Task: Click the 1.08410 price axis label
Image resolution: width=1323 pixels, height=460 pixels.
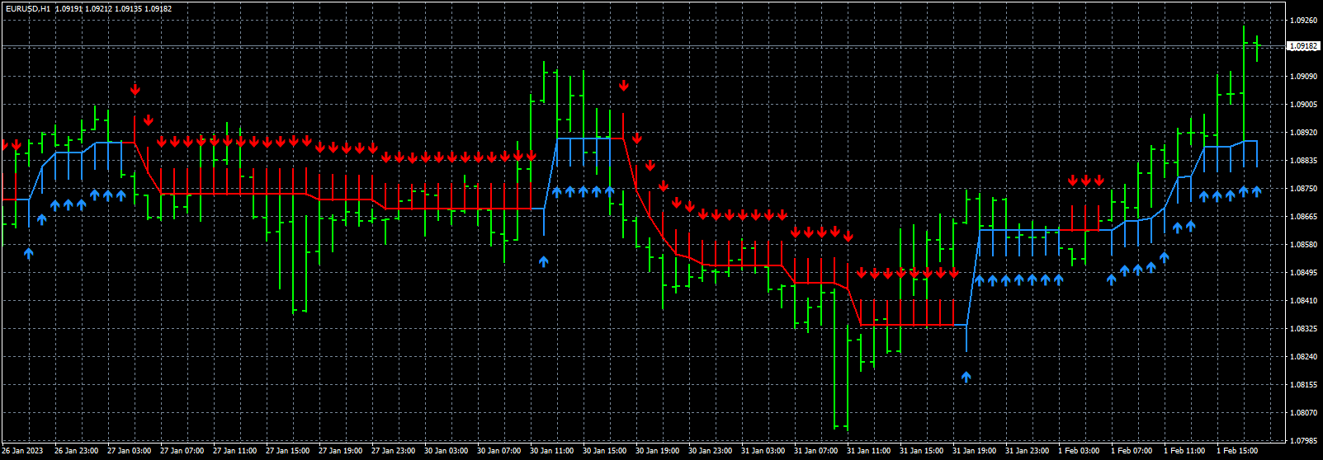Action: [1303, 301]
